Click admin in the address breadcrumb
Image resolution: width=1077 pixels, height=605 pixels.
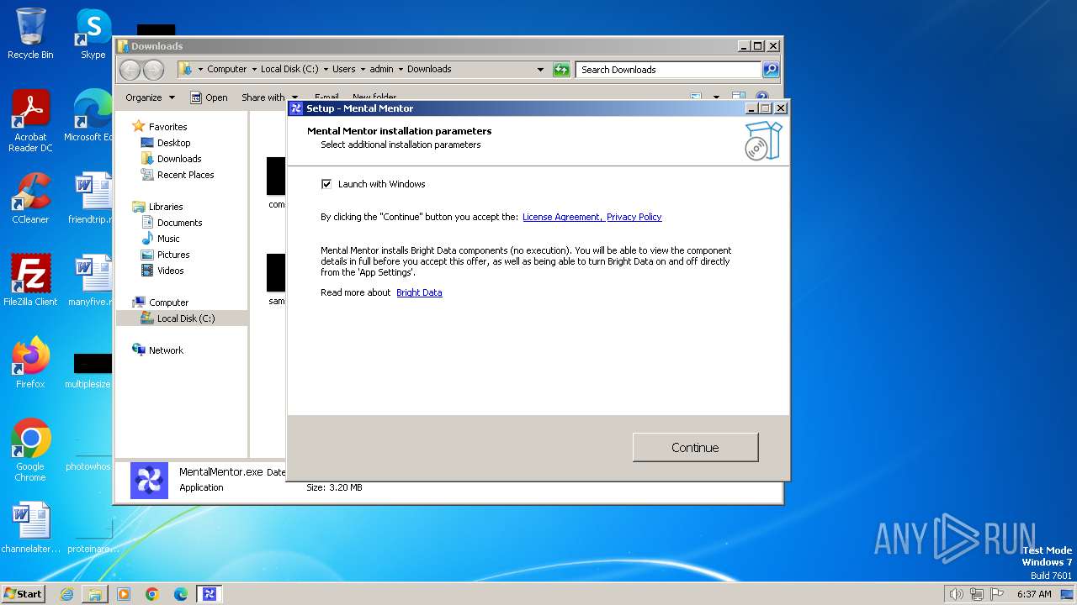pyautogui.click(x=381, y=69)
